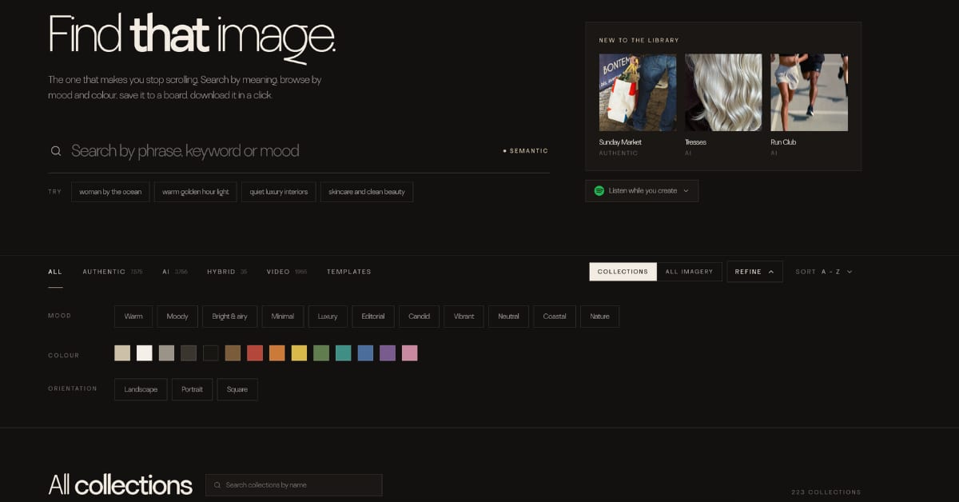Pick the dark charcoal colour swatch
Viewport: 959px width, 502px height.
tap(189, 353)
